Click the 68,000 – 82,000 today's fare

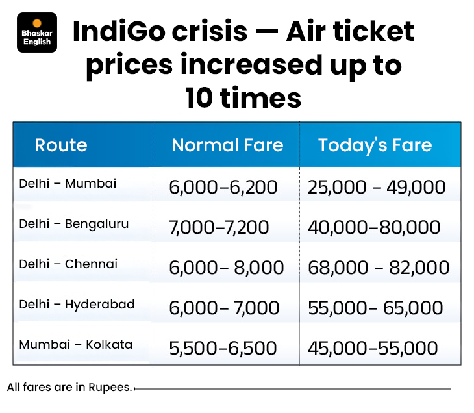(x=379, y=268)
